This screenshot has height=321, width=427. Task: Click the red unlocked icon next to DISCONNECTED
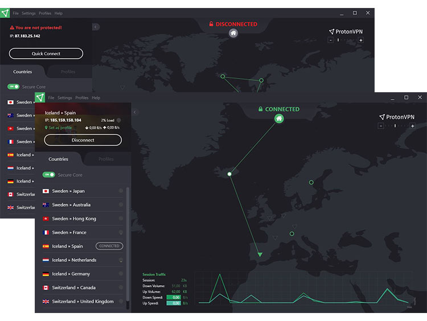211,24
